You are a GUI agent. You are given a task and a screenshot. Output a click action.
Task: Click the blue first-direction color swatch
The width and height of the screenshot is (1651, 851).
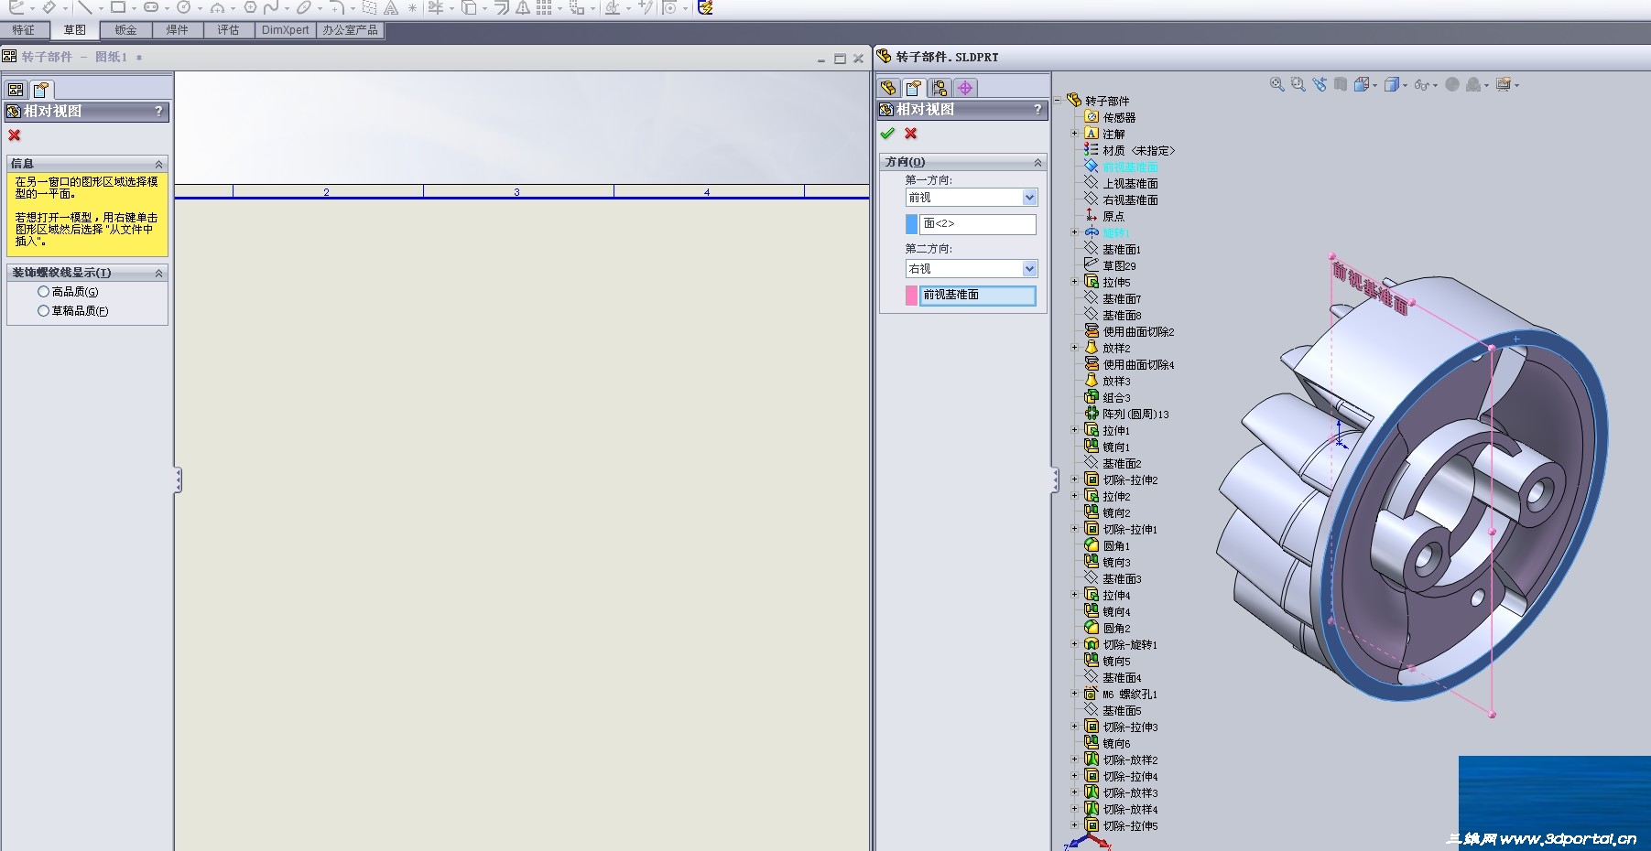911,224
